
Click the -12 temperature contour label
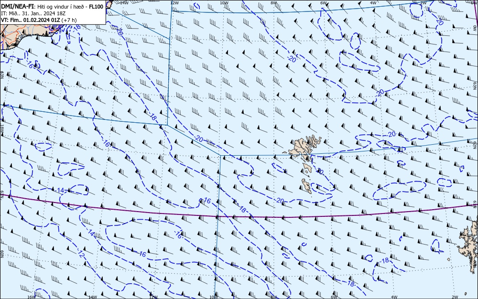[x=81, y=254]
